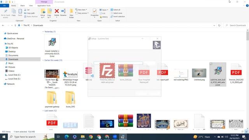Select the Untitled.png file
This screenshot has width=249, height=140.
point(199,75)
